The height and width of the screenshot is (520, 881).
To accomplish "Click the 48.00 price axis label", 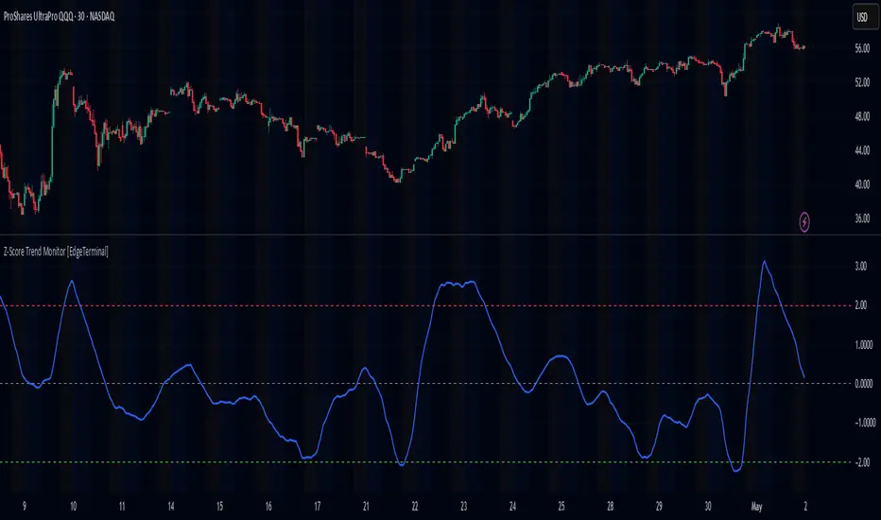I will point(862,117).
